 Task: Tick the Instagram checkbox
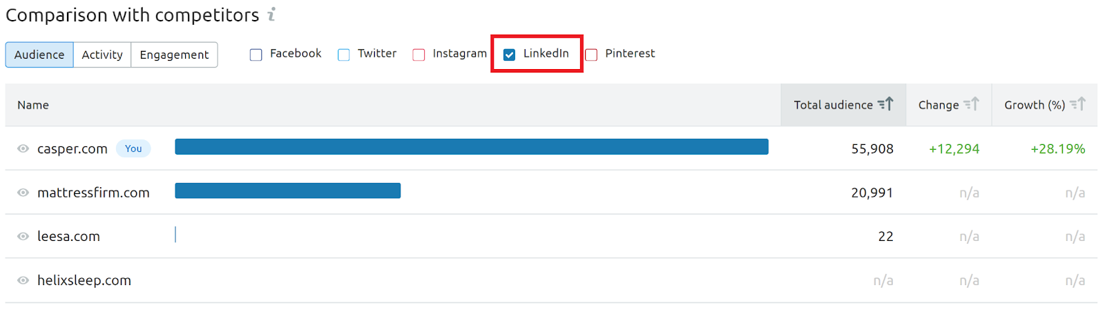[x=419, y=55]
